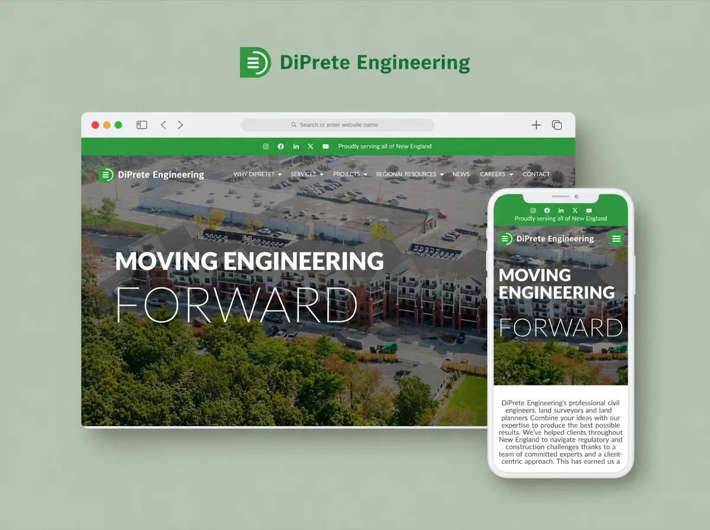This screenshot has width=710, height=530.
Task: Click the DiPrete Engineering logo in desktop site header
Action: (x=151, y=174)
